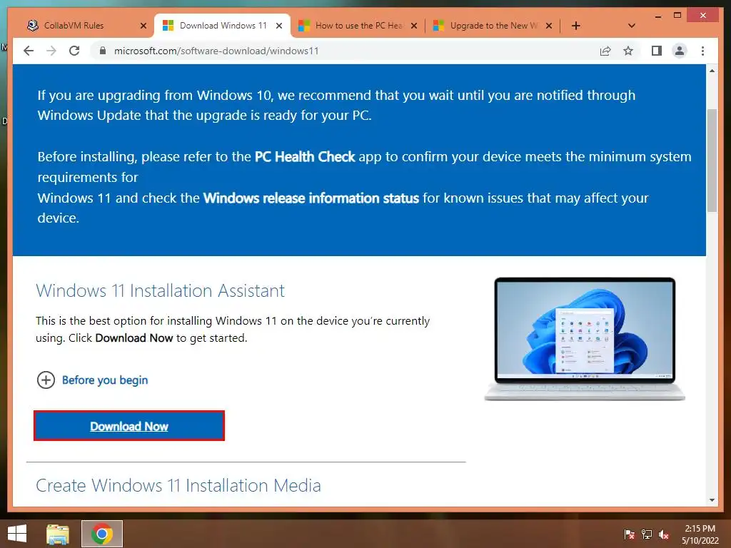Open Windows release information status link
The width and height of the screenshot is (731, 548).
pos(311,198)
